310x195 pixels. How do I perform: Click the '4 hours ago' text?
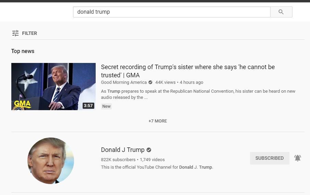pyautogui.click(x=191, y=82)
